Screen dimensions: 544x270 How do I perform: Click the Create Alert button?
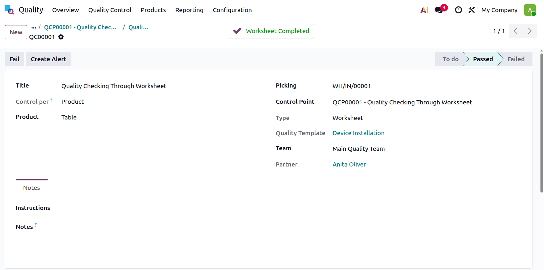click(x=48, y=59)
